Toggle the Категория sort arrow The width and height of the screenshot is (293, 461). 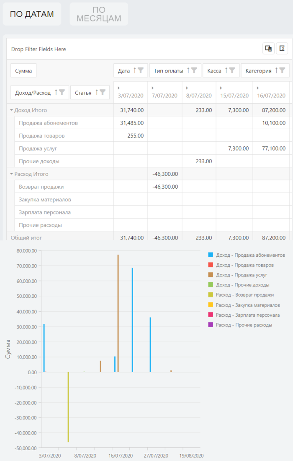tap(276, 70)
